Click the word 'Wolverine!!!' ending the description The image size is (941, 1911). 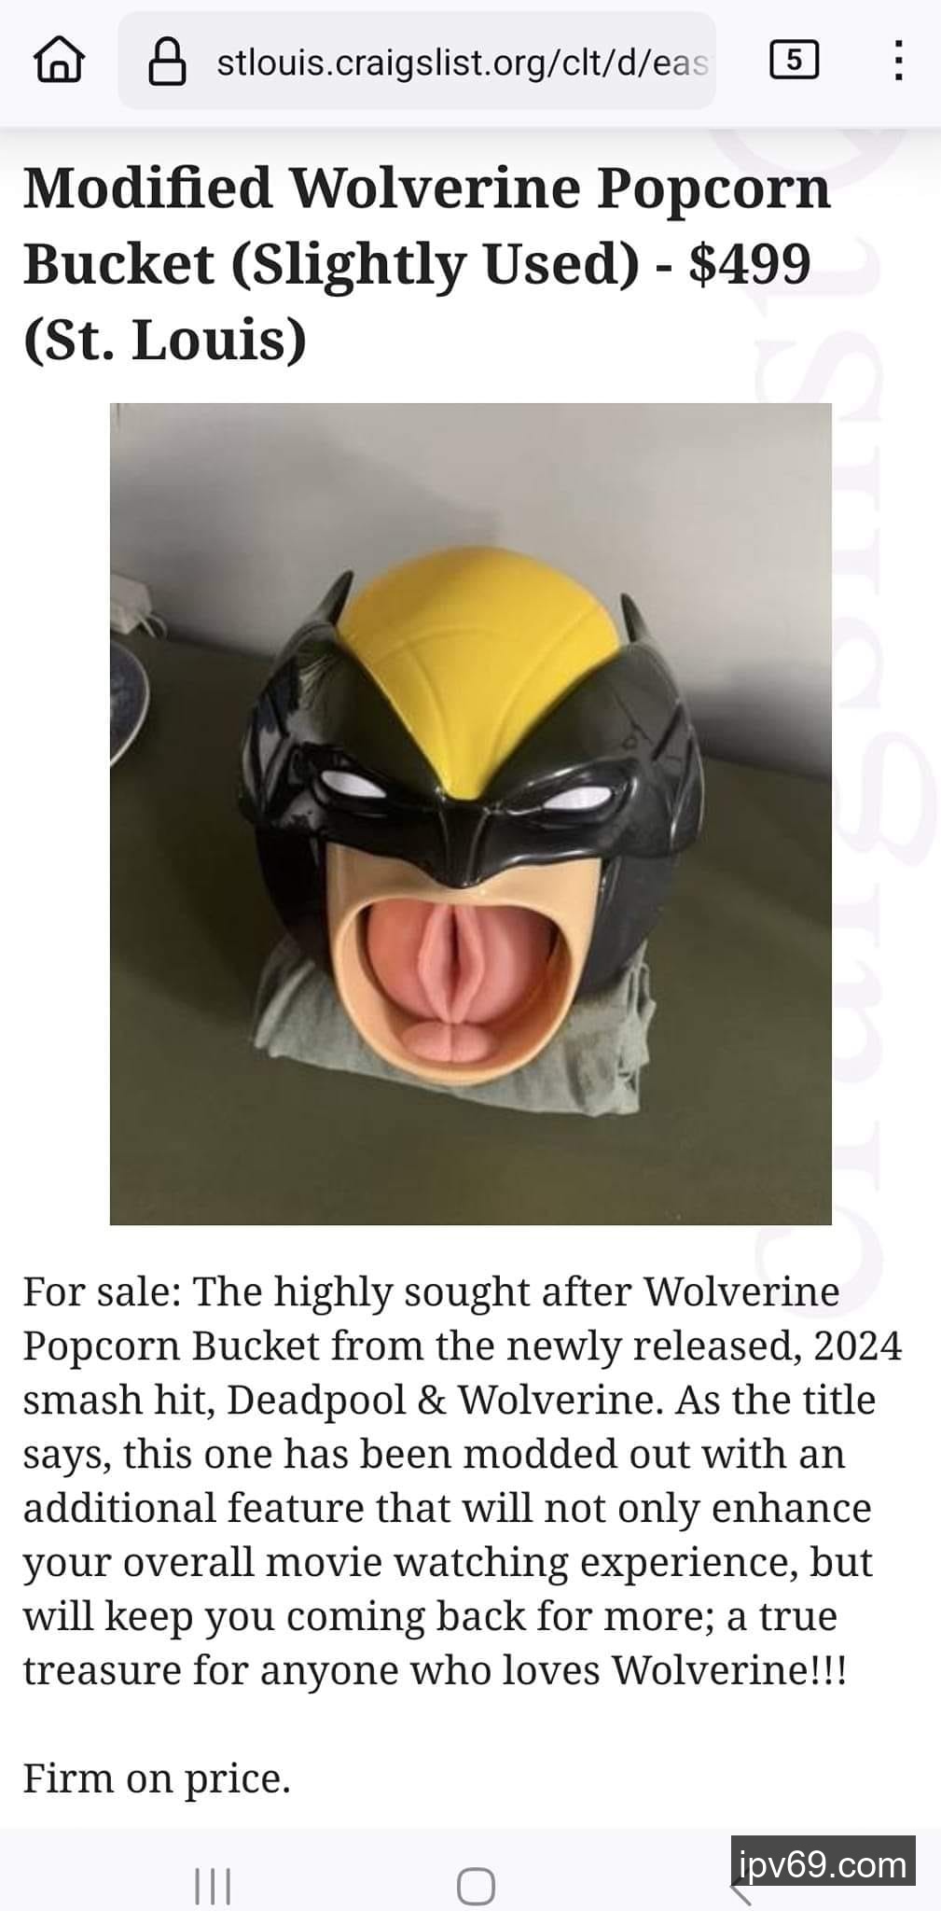pyautogui.click(x=729, y=1669)
